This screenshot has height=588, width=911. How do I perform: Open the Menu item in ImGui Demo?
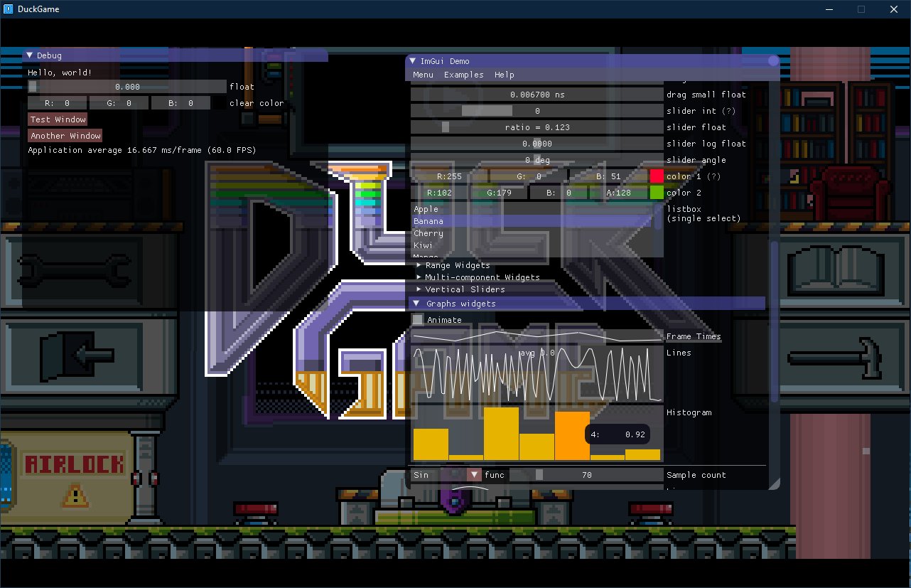[423, 75]
